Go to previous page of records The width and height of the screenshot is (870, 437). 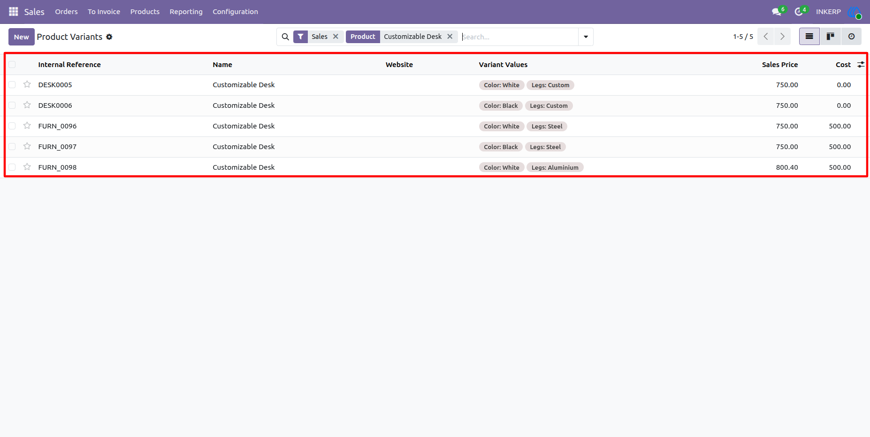(x=766, y=37)
